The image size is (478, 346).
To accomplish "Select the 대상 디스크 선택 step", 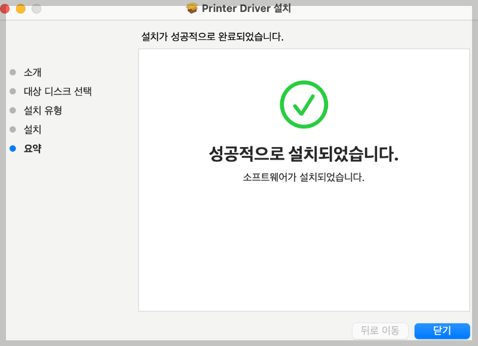I will click(54, 91).
